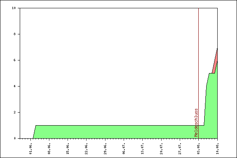Screen dimensions: 237x158
Task: Click the x-axis date label 08.06.
Action: 49,149
